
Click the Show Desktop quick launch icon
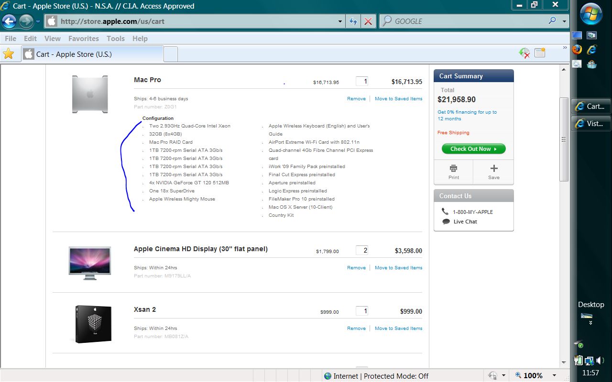point(577,35)
